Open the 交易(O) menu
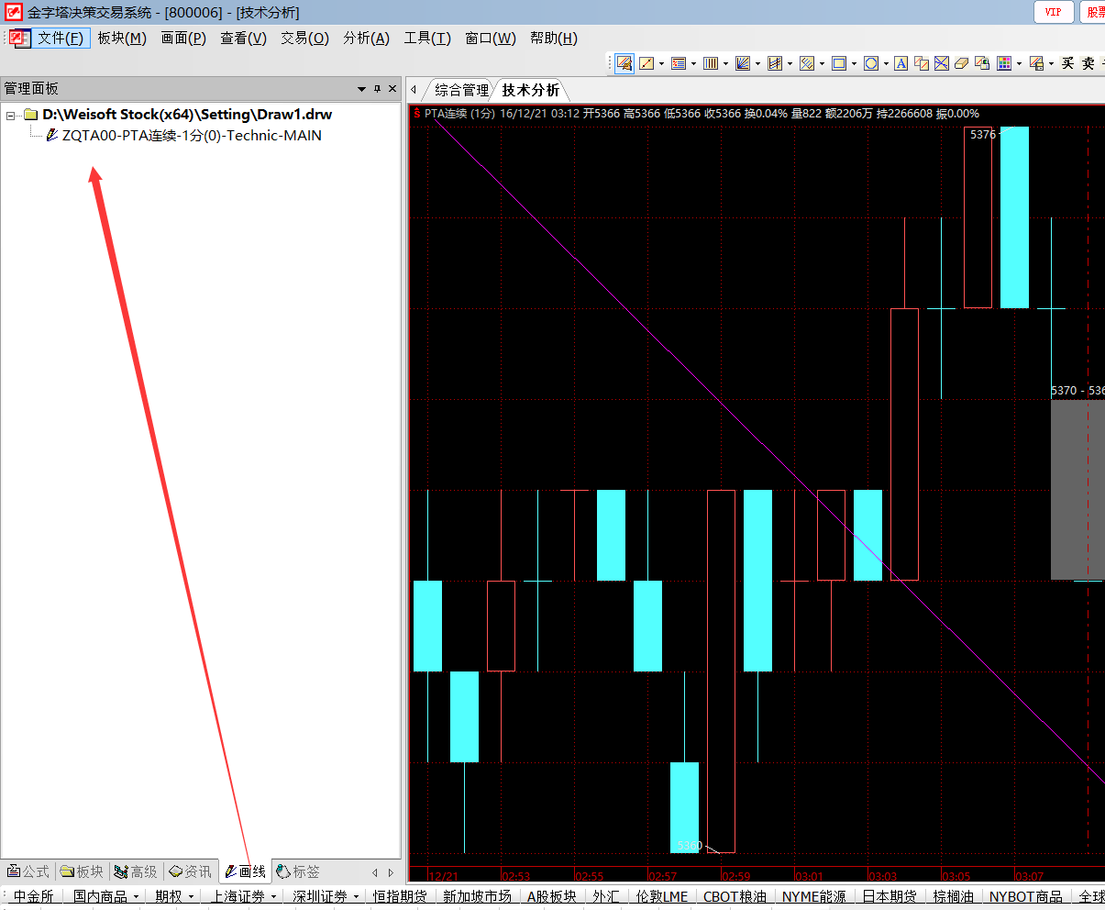 coord(304,38)
